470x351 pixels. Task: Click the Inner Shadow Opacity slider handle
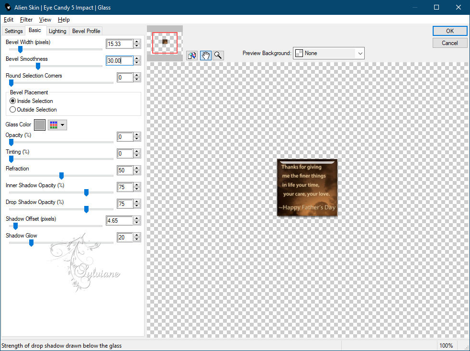coord(86,192)
